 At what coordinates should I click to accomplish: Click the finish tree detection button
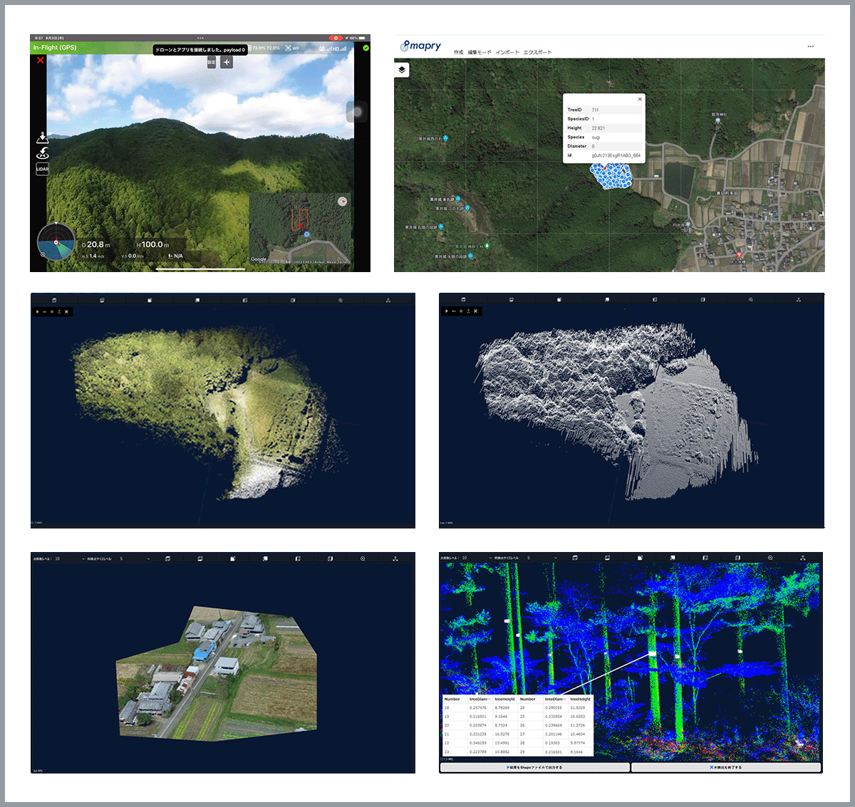726,767
